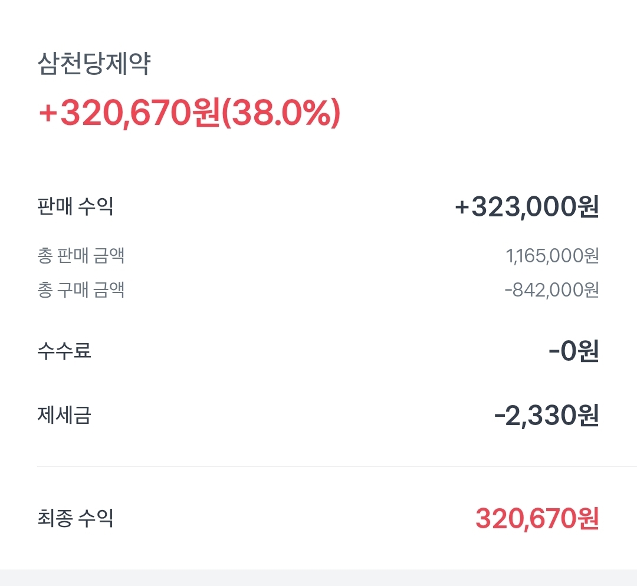Tap the 최종 수익 label
Viewport: 637px width, 586px height.
(75, 518)
